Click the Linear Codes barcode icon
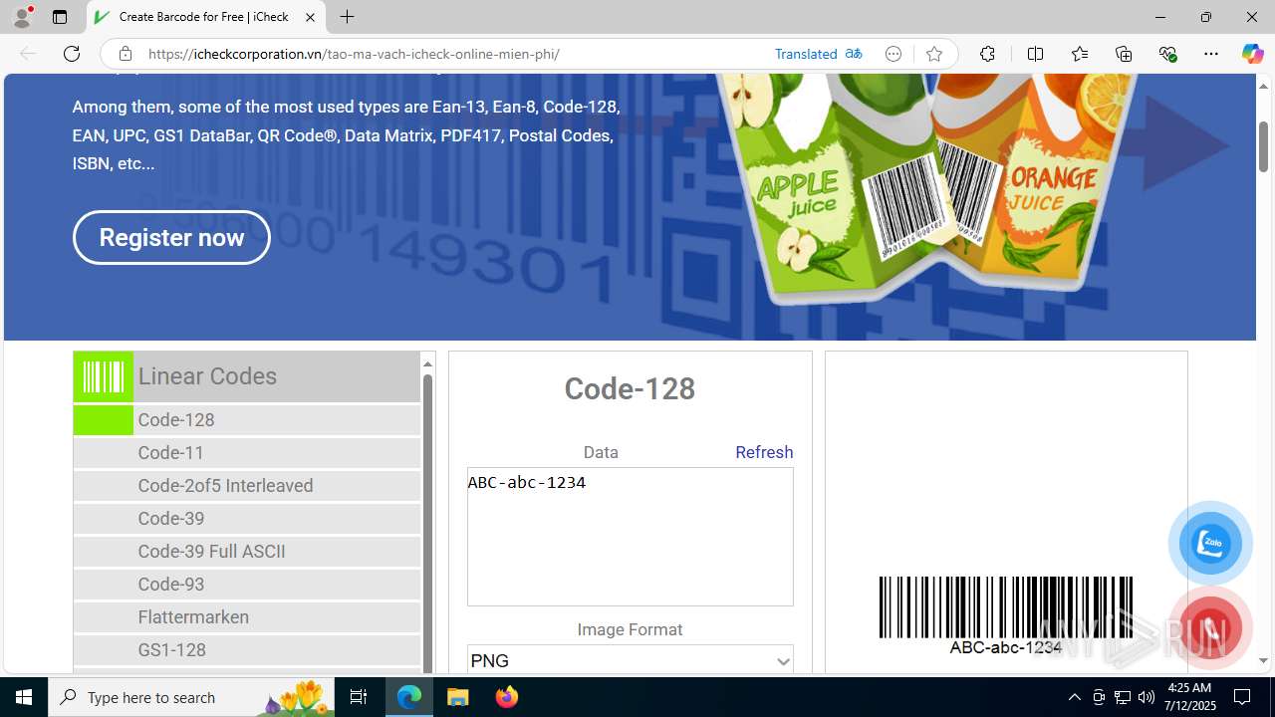 (x=103, y=376)
